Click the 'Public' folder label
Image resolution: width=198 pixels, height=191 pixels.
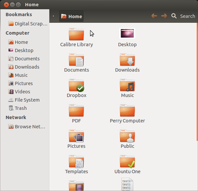pyautogui.click(x=127, y=146)
